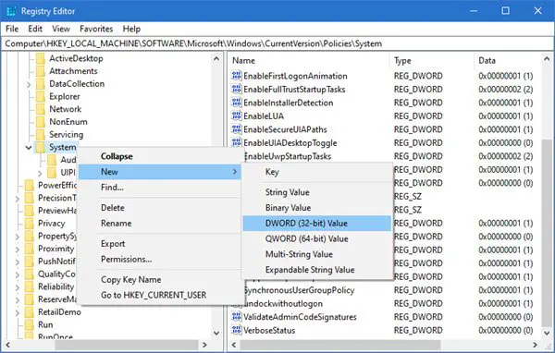Click the tree pane scroll-down arrow
The image size is (555, 353).
(216, 333)
